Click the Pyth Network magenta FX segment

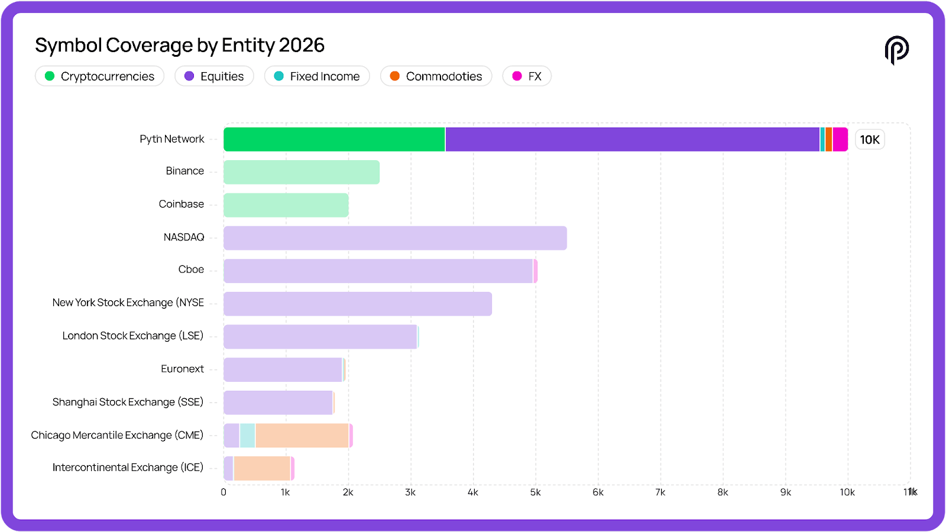point(840,140)
